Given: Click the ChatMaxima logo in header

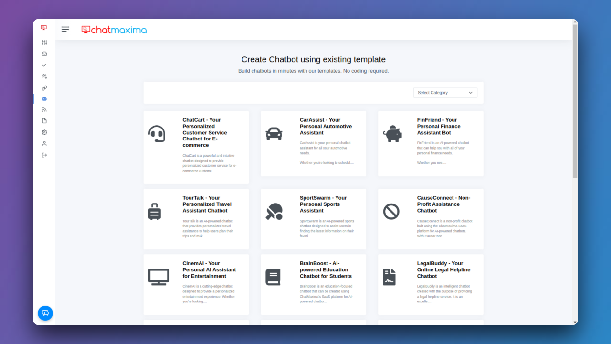Looking at the screenshot, I should [114, 30].
